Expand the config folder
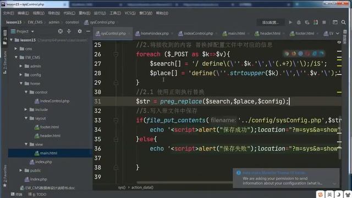 pyautogui.click(x=21, y=75)
